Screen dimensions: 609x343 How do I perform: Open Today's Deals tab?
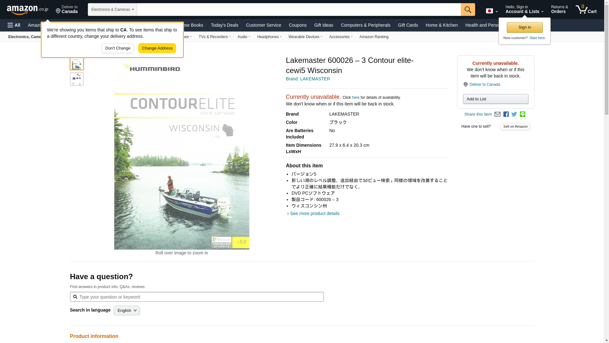point(225,25)
